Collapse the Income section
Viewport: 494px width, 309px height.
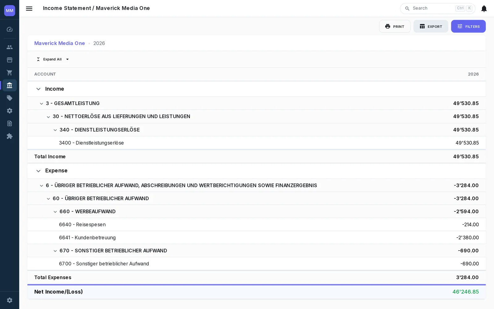38,89
